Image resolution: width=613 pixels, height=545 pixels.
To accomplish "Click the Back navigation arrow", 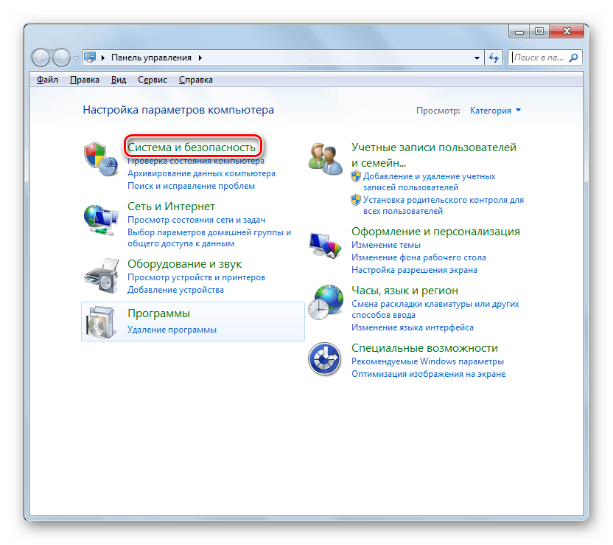I will [x=41, y=58].
